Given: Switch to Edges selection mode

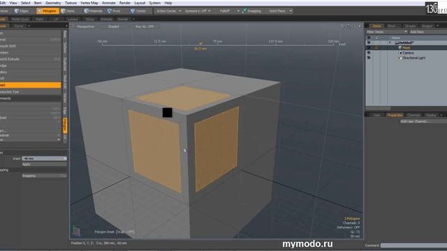Looking at the screenshot, I should point(22,11).
